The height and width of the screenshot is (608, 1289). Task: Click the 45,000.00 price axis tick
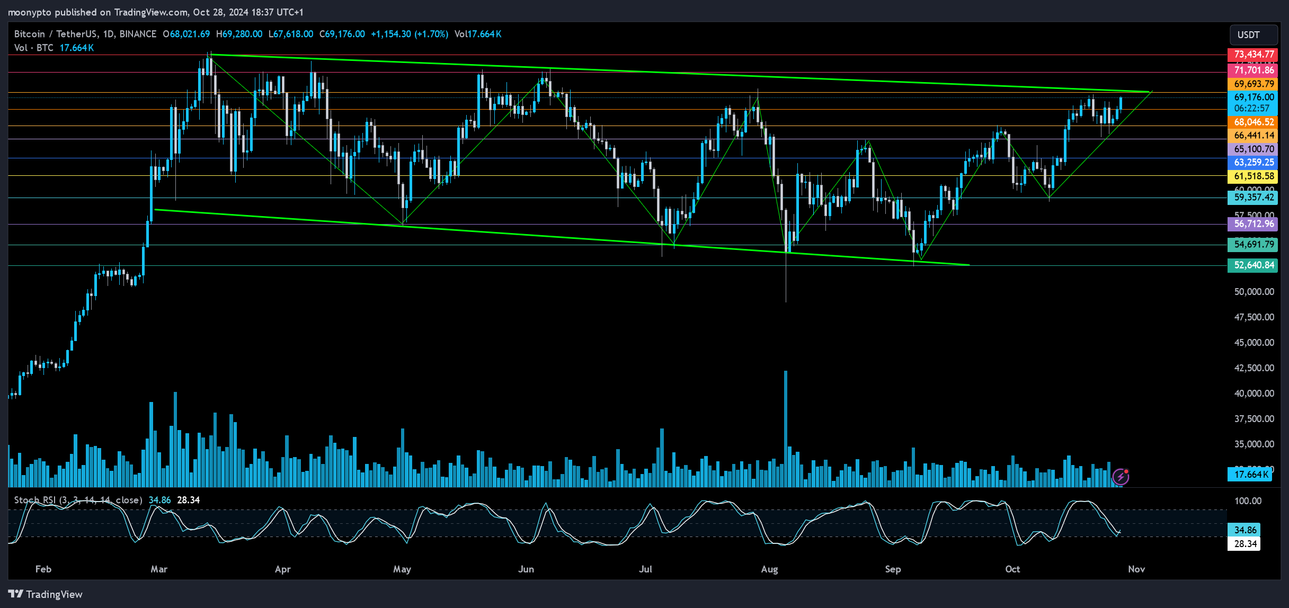pos(1254,343)
